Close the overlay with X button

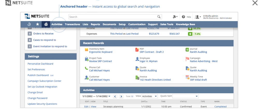255,3
